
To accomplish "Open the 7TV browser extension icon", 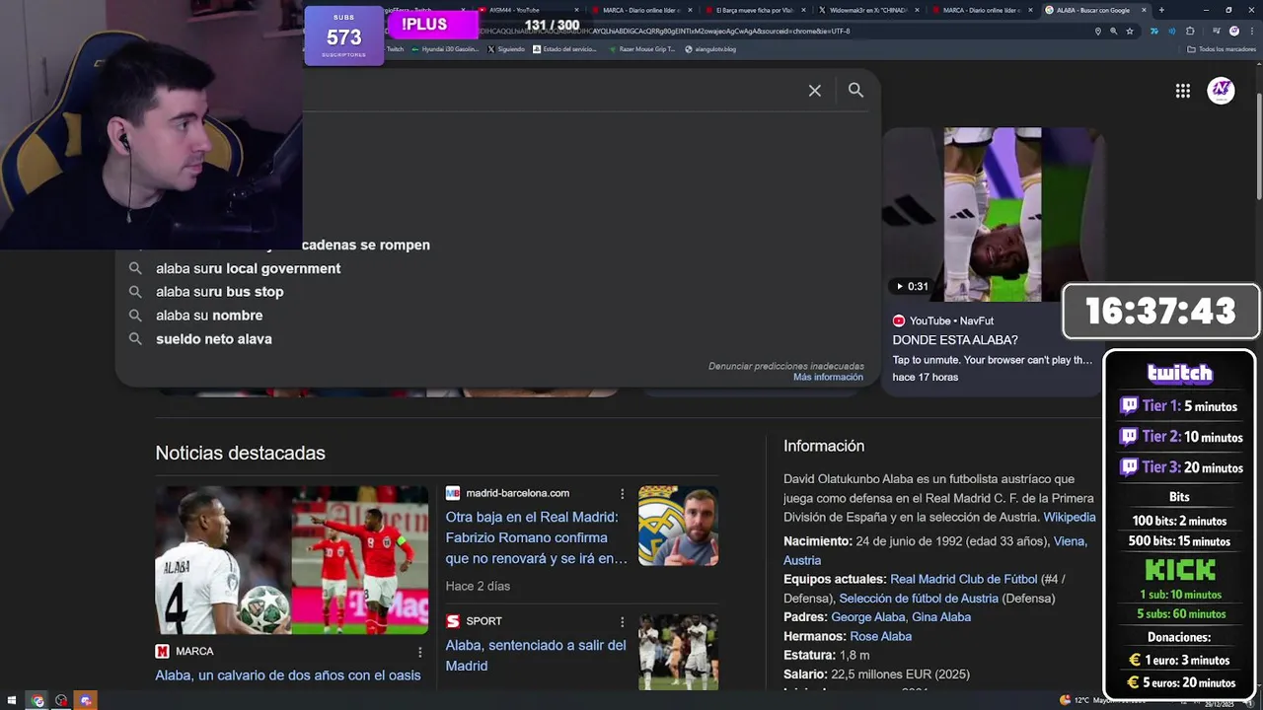I will [x=1154, y=31].
